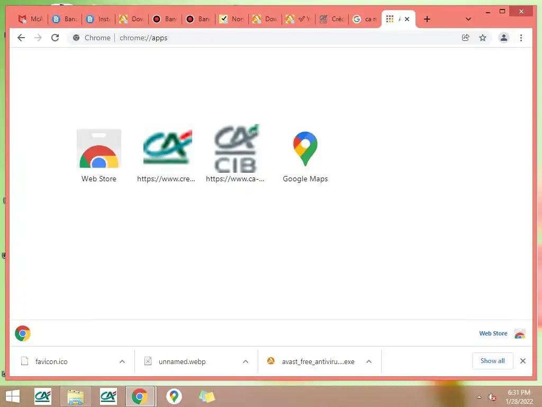Open downloaded favicon.ico file

[x=51, y=361]
